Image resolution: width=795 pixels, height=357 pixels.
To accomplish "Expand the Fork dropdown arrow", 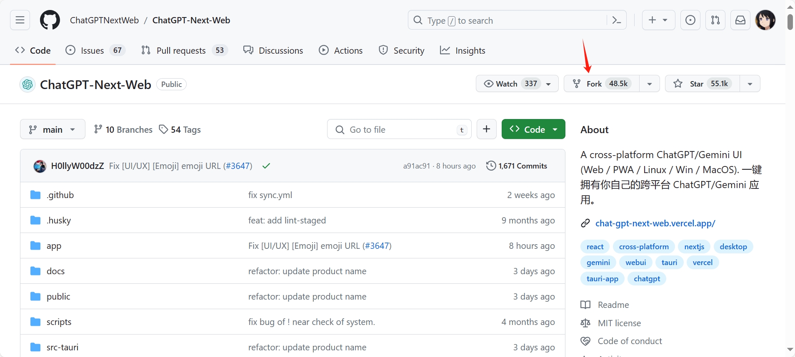I will [650, 84].
